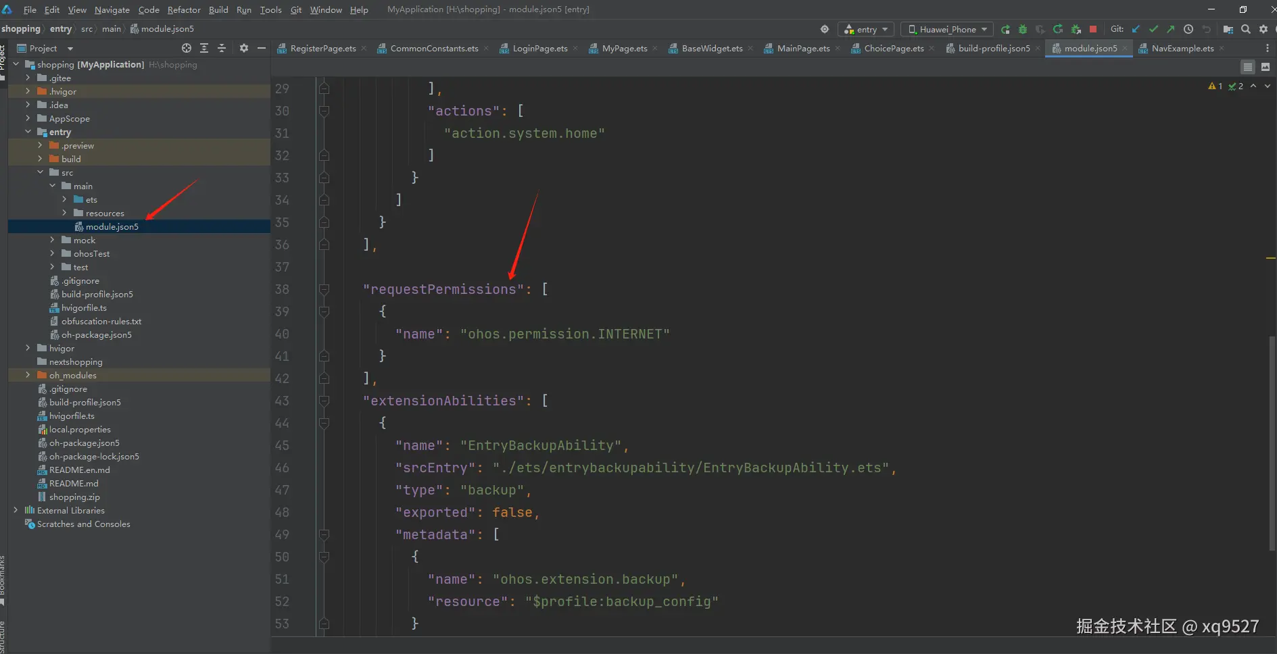Expand the oh_modules folder
The width and height of the screenshot is (1277, 654).
click(x=28, y=375)
